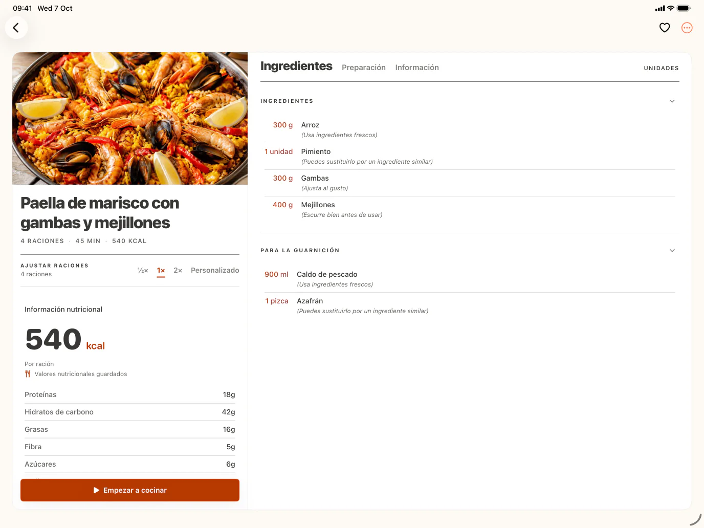The width and height of the screenshot is (704, 528).
Task: Tap the 1 pizca quantity
Action: tap(277, 301)
